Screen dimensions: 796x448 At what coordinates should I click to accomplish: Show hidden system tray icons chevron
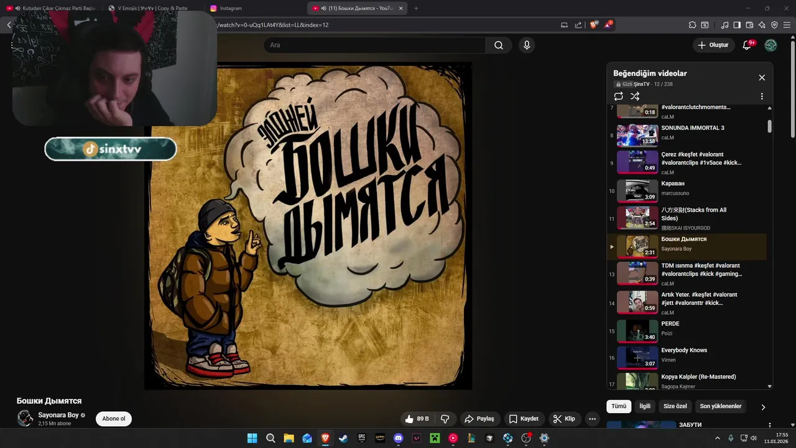tap(717, 438)
